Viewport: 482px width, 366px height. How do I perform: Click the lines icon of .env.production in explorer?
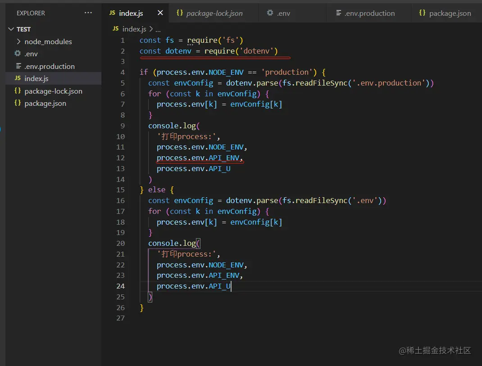(18, 66)
